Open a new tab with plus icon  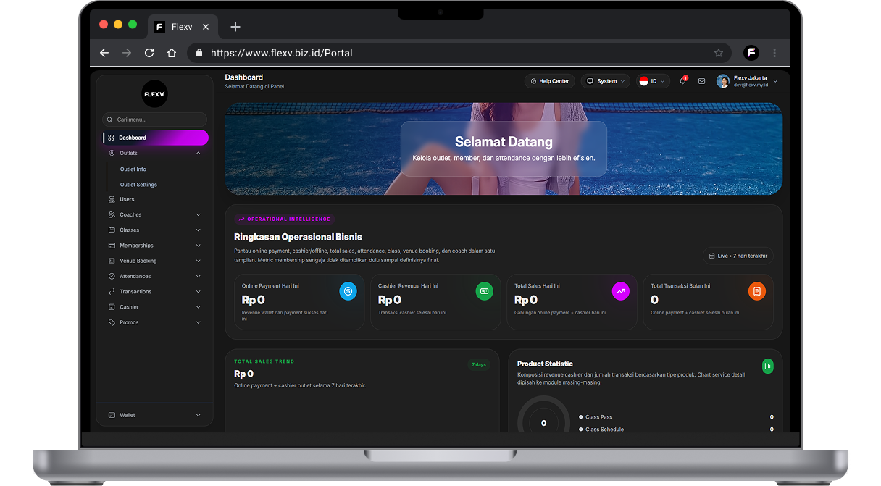(x=235, y=27)
